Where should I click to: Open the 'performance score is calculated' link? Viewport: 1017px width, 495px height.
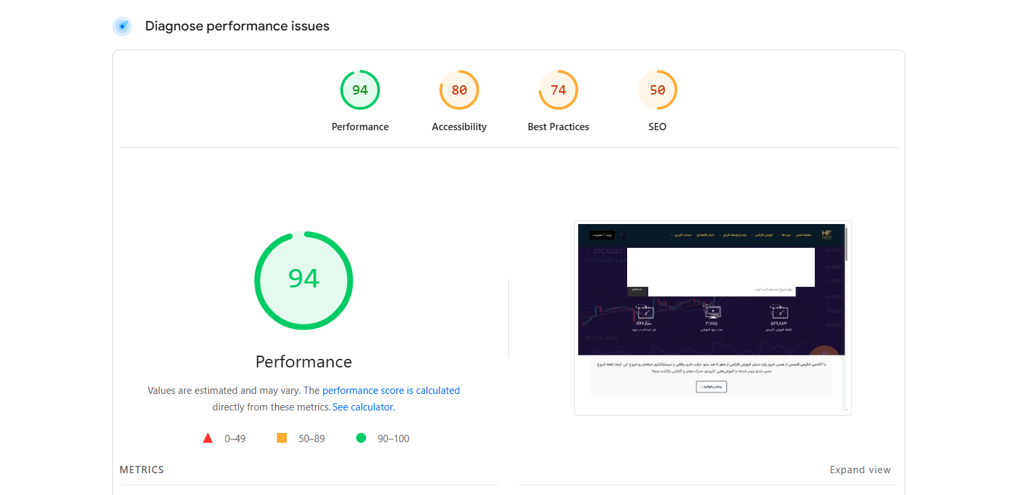pyautogui.click(x=391, y=391)
